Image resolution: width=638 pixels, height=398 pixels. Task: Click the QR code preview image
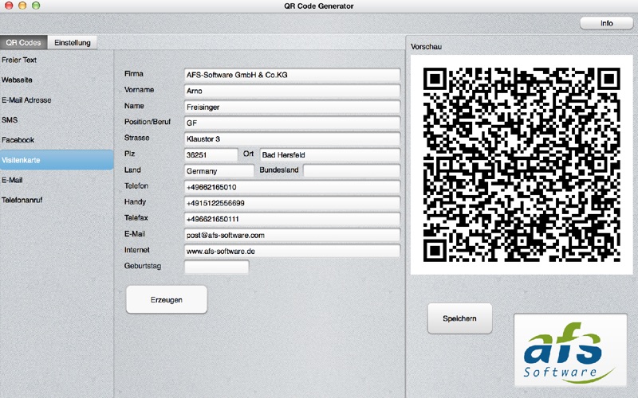[522, 165]
